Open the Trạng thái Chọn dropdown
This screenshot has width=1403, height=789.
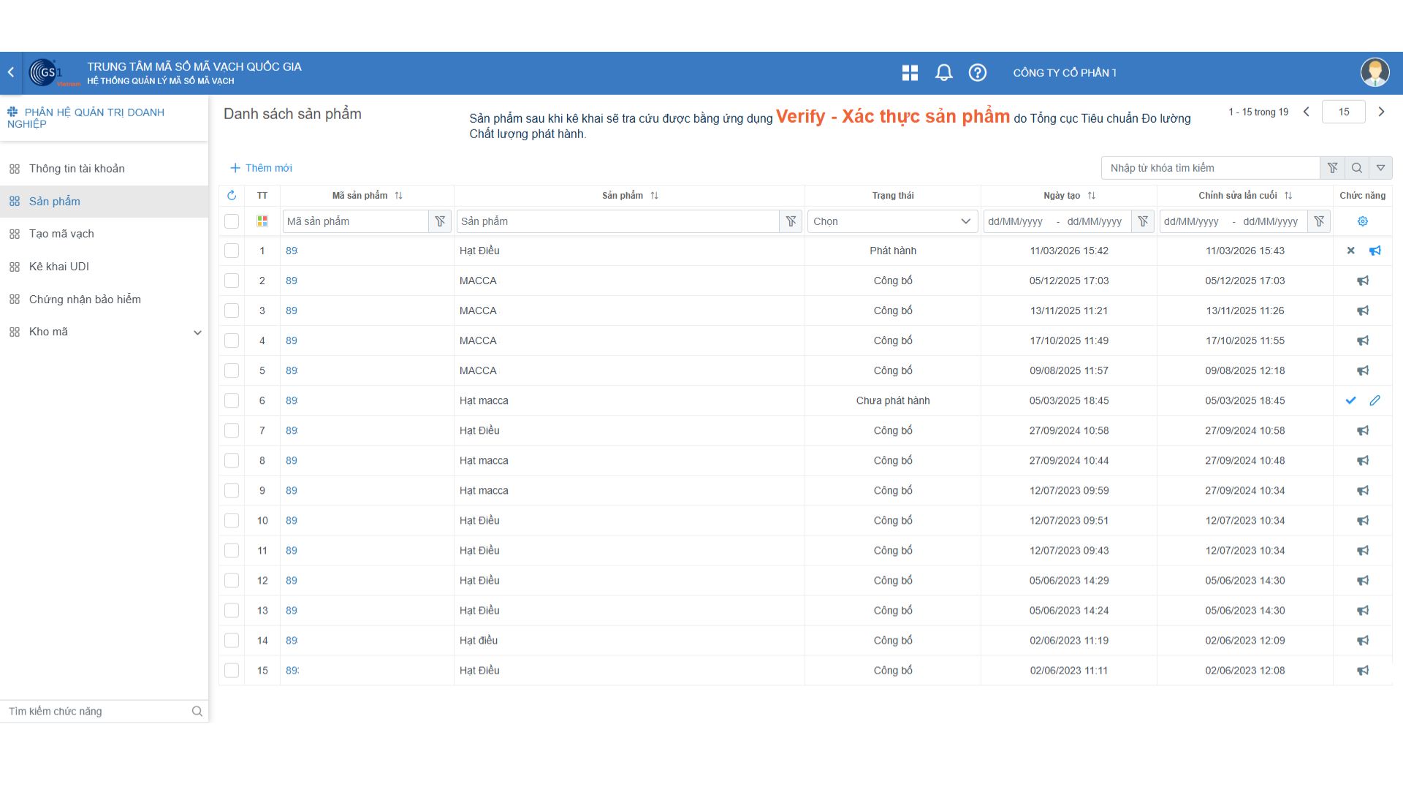coord(891,221)
